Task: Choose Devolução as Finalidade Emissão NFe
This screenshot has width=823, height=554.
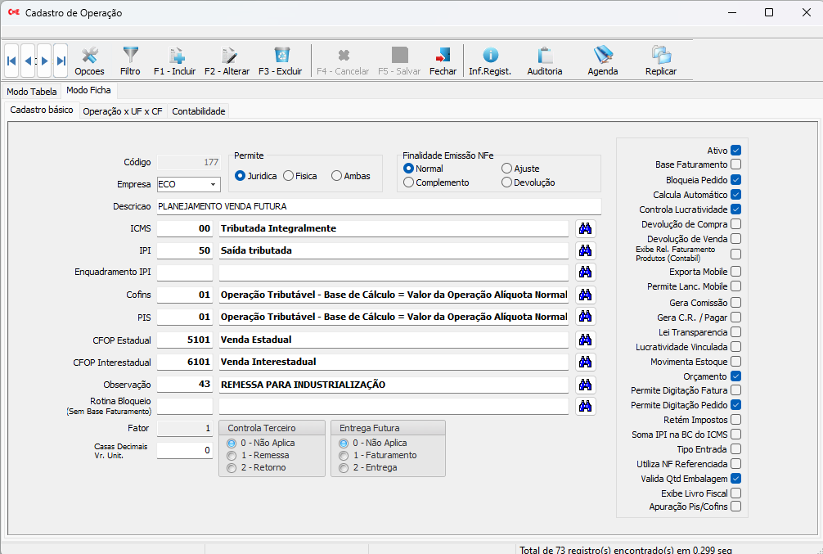Action: click(x=507, y=182)
